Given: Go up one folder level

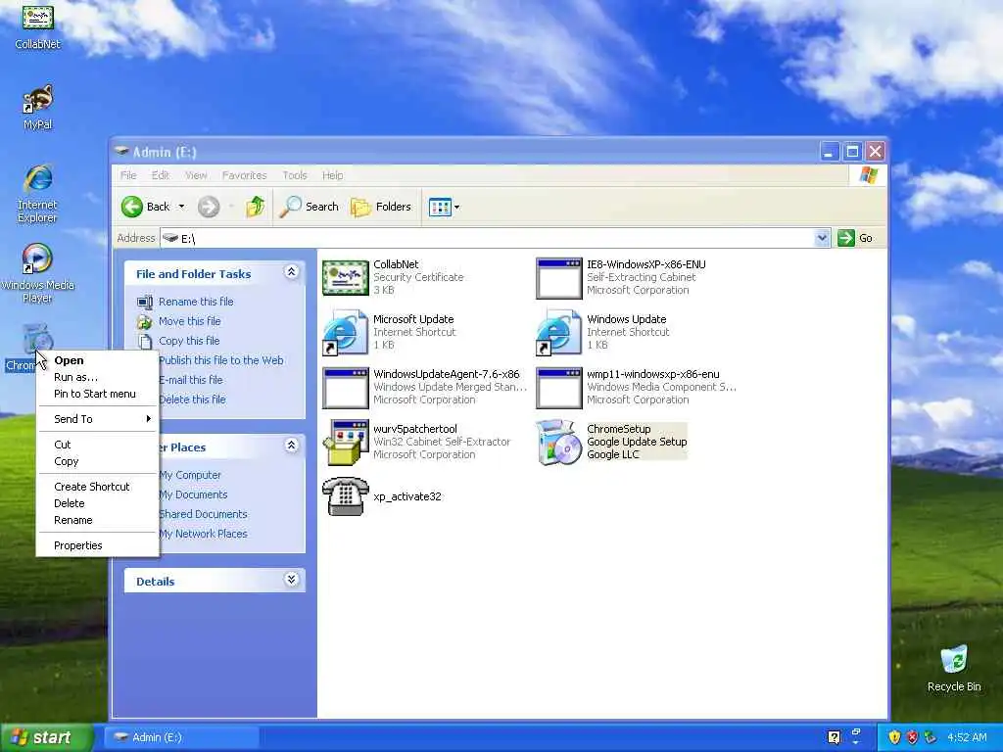Looking at the screenshot, I should pos(255,207).
